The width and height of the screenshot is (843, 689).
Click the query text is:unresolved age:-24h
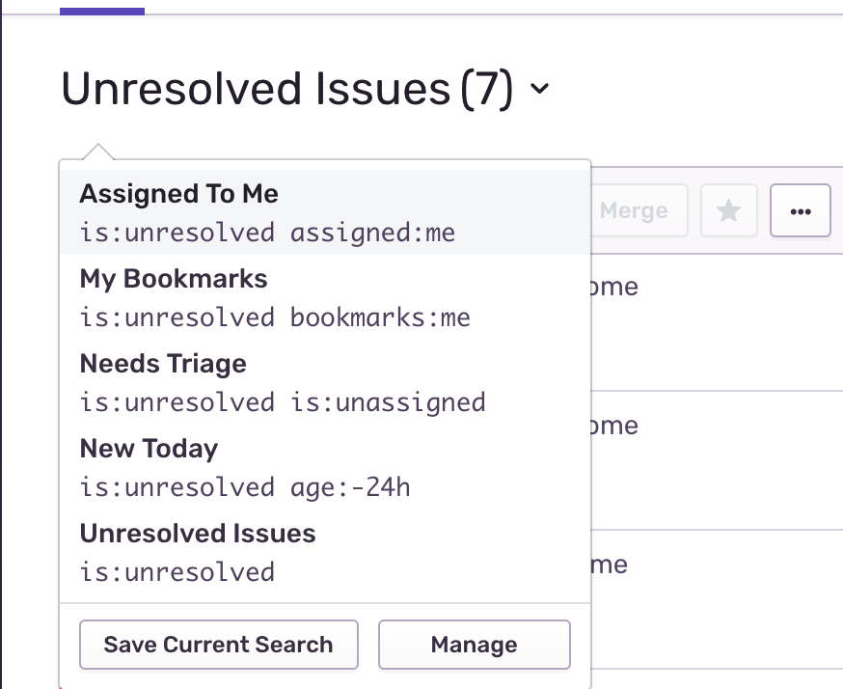coord(245,487)
